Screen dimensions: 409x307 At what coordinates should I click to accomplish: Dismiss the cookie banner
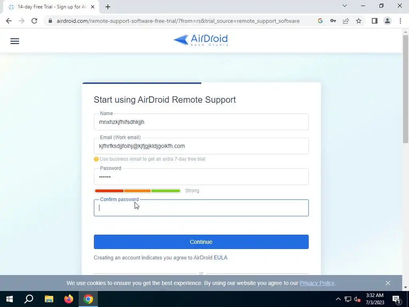pyautogui.click(x=387, y=283)
